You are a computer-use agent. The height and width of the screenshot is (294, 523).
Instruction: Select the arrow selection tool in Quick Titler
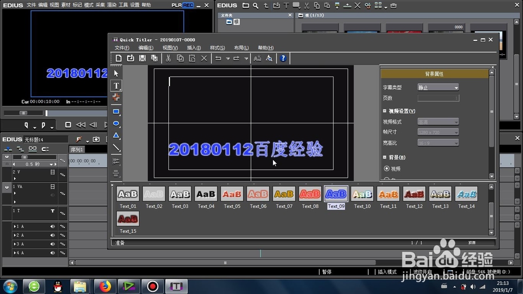pyautogui.click(x=116, y=73)
